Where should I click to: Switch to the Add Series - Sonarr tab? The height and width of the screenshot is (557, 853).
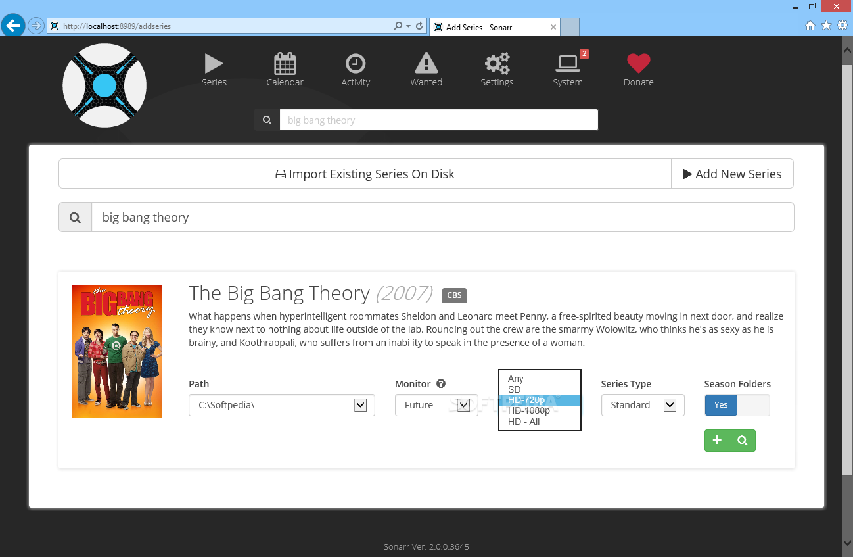click(494, 27)
